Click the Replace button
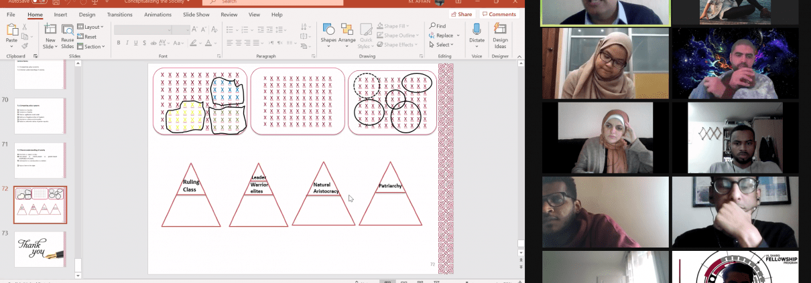The image size is (811, 283). point(442,35)
